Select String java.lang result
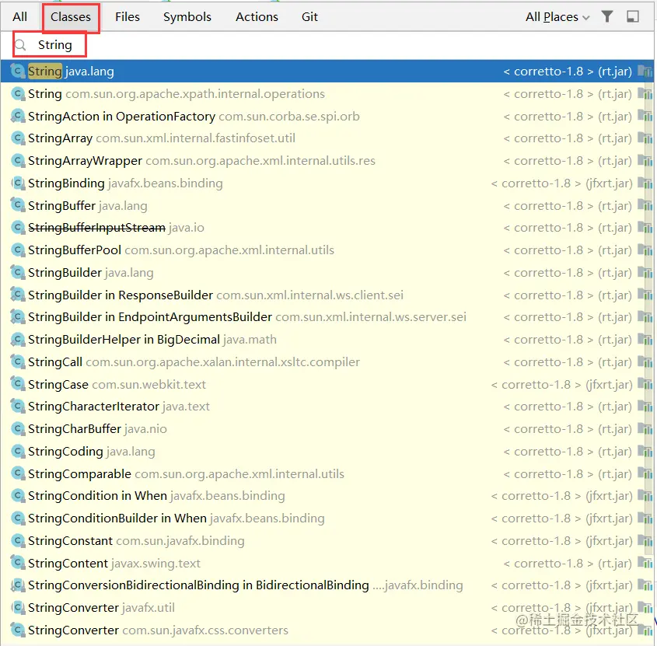This screenshot has width=657, height=646. (327, 72)
